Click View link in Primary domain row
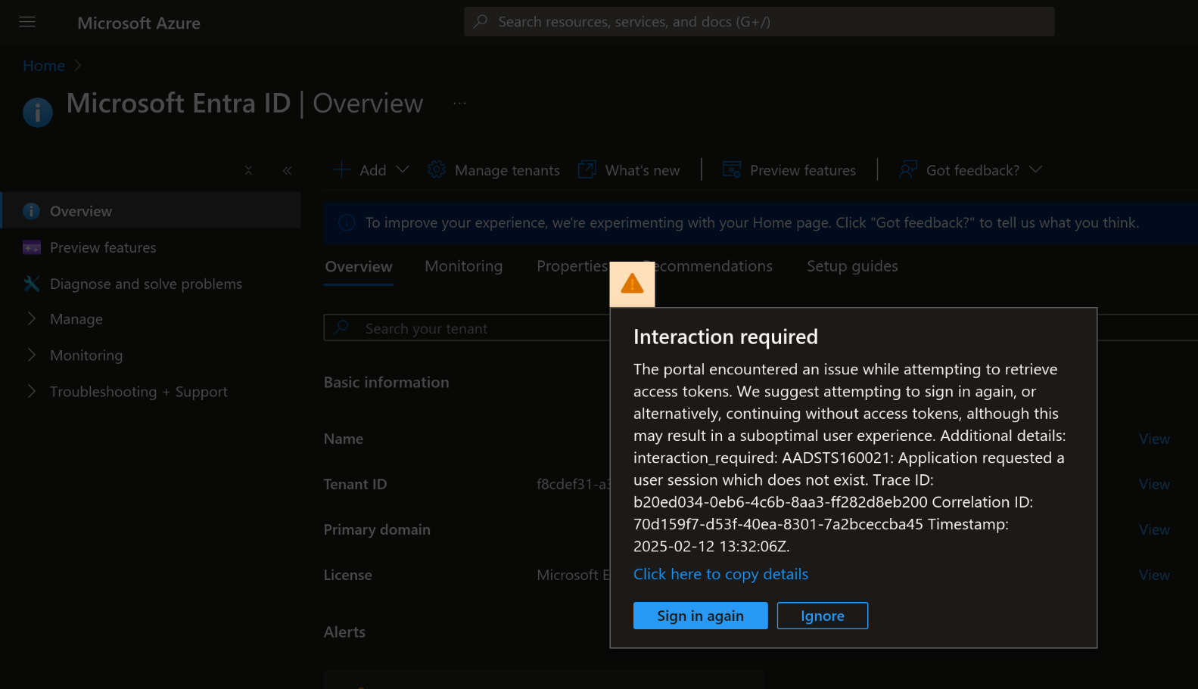 pos(1154,529)
